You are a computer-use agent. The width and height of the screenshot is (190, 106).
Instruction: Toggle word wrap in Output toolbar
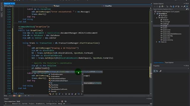point(65,101)
